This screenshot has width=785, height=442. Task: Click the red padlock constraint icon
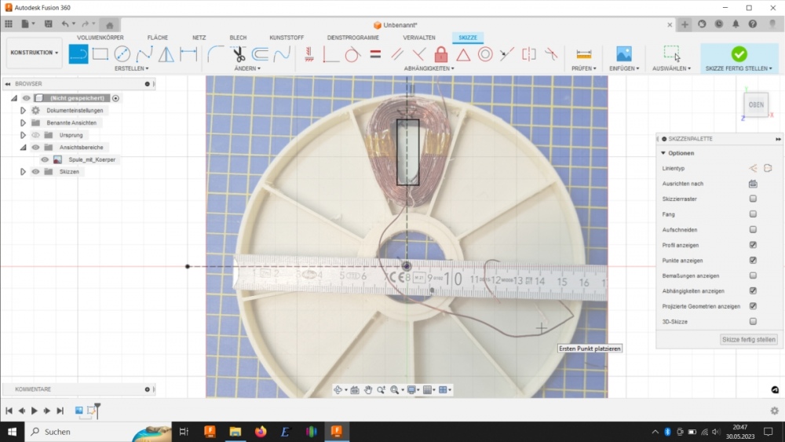tap(441, 54)
